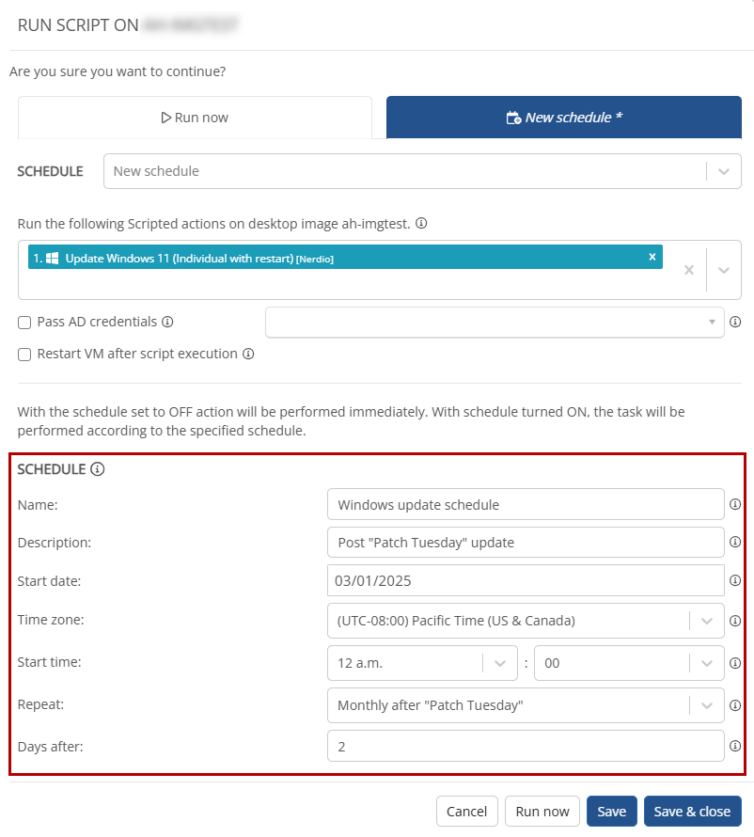
Task: Enable the Pass AD credentials checkbox
Action: pos(24,322)
